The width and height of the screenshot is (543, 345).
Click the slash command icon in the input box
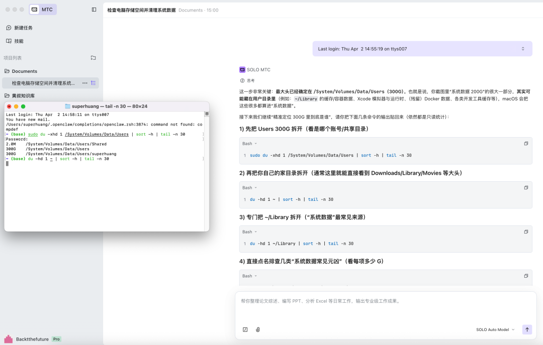pos(245,329)
